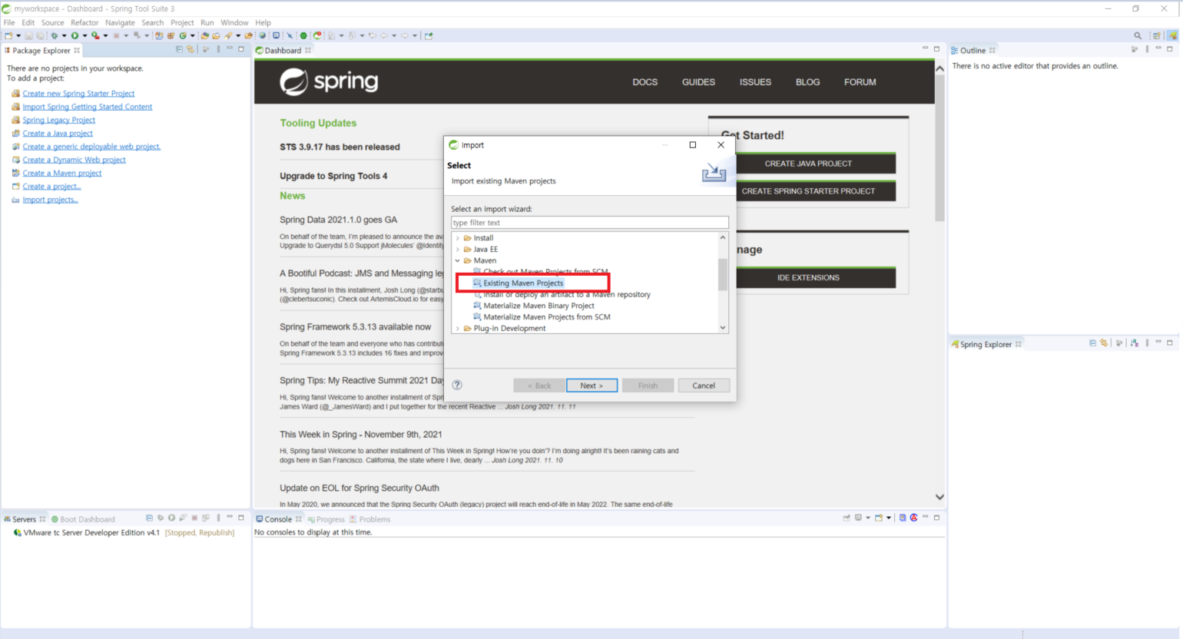Switch to the Problems tab
The width and height of the screenshot is (1183, 639).
(x=370, y=519)
